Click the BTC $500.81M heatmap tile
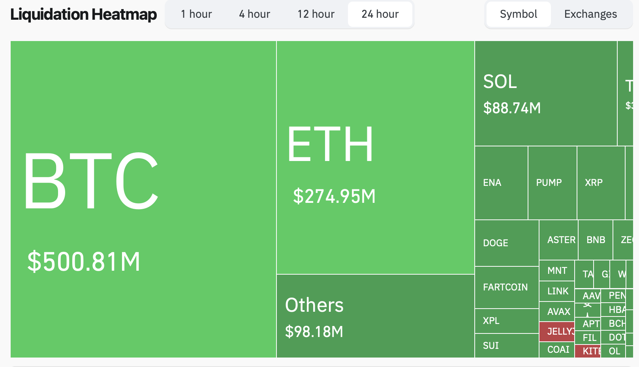Viewport: 639px width, 367px height. point(143,199)
